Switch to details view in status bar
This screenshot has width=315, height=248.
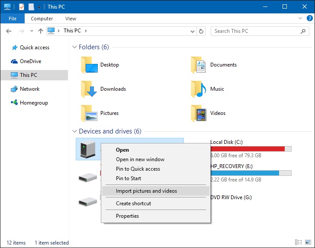pos(299,242)
